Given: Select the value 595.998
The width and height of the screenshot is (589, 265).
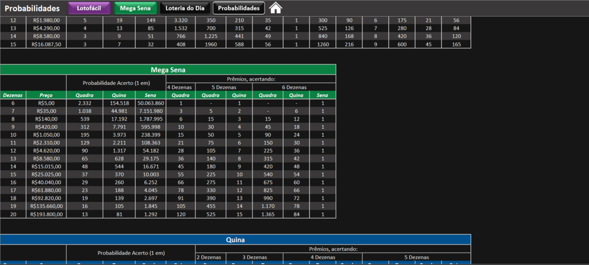Looking at the screenshot, I should 151,127.
